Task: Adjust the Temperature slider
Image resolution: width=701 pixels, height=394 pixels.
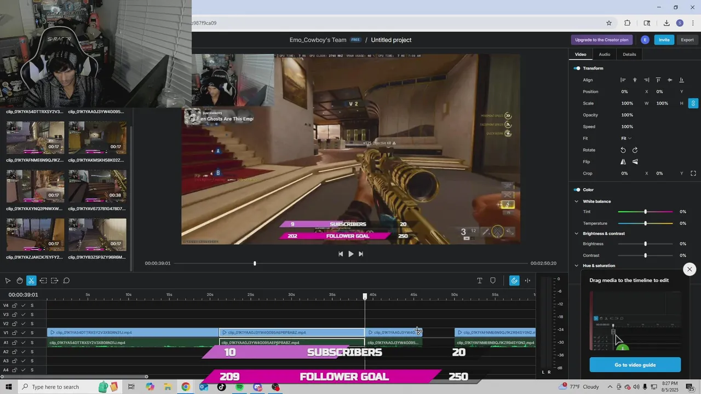Action: click(645, 223)
